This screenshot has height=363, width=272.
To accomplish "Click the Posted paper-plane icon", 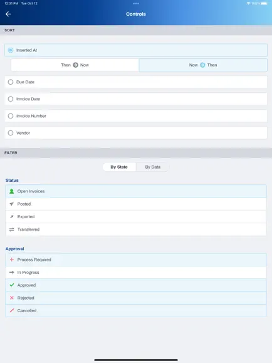I will tap(11, 204).
